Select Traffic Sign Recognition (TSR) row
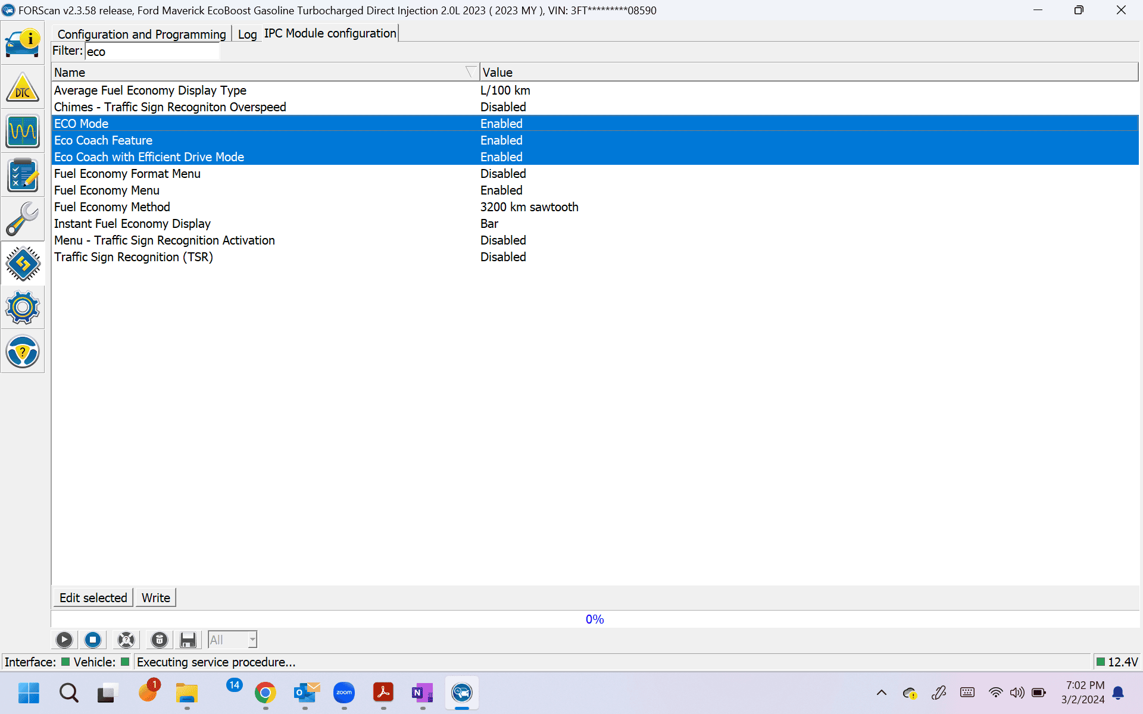Screen dimensions: 1143x714 click(x=595, y=257)
